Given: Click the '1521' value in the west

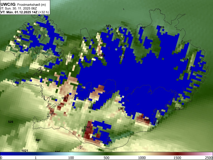Looking at the screenshot, I should click(x=65, y=98).
